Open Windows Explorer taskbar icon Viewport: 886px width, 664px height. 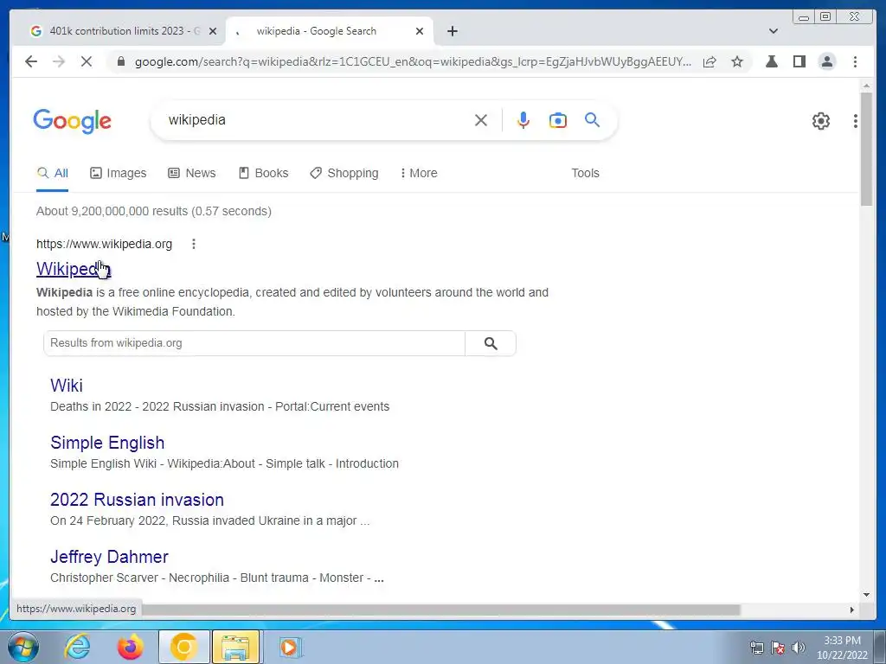(235, 647)
